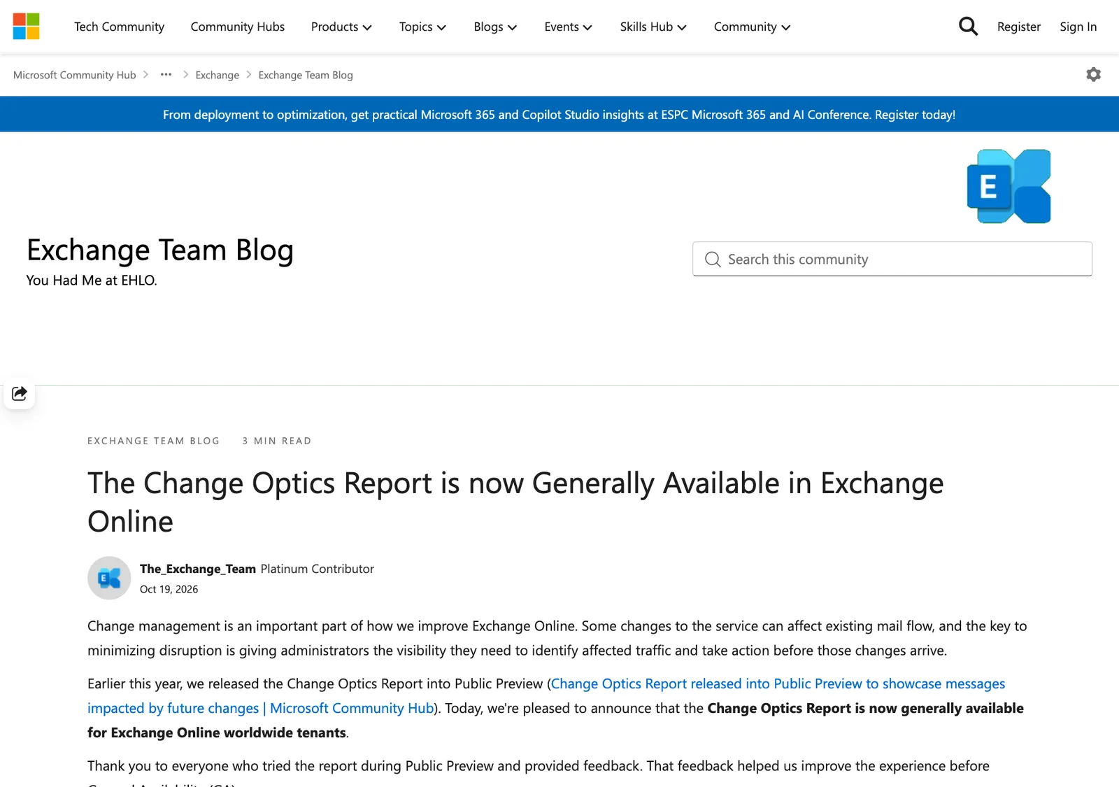Click the Platinum Contributor rank text
The image size is (1119, 787).
pos(318,569)
